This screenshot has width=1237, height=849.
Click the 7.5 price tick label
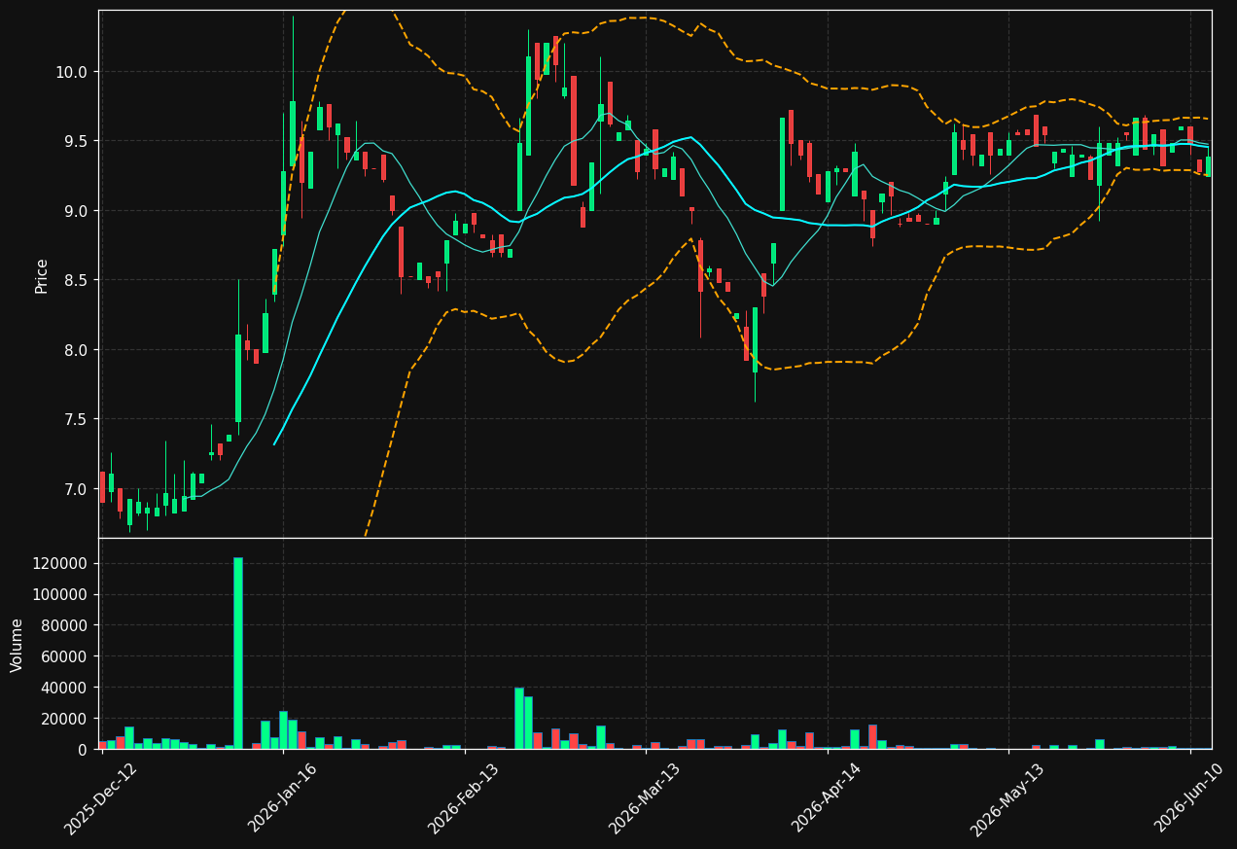[x=74, y=419]
